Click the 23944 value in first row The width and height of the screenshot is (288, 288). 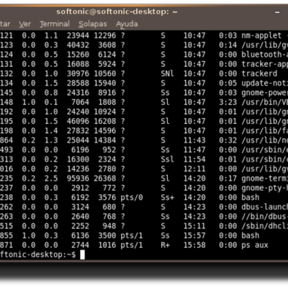pos(78,36)
